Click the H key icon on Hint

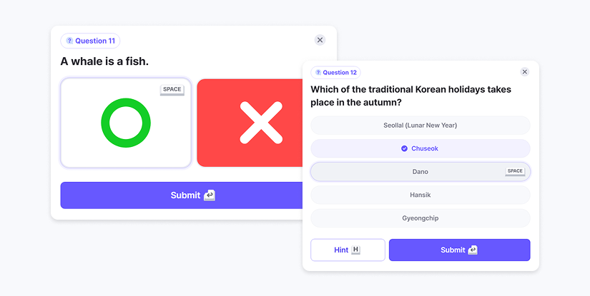[356, 250]
